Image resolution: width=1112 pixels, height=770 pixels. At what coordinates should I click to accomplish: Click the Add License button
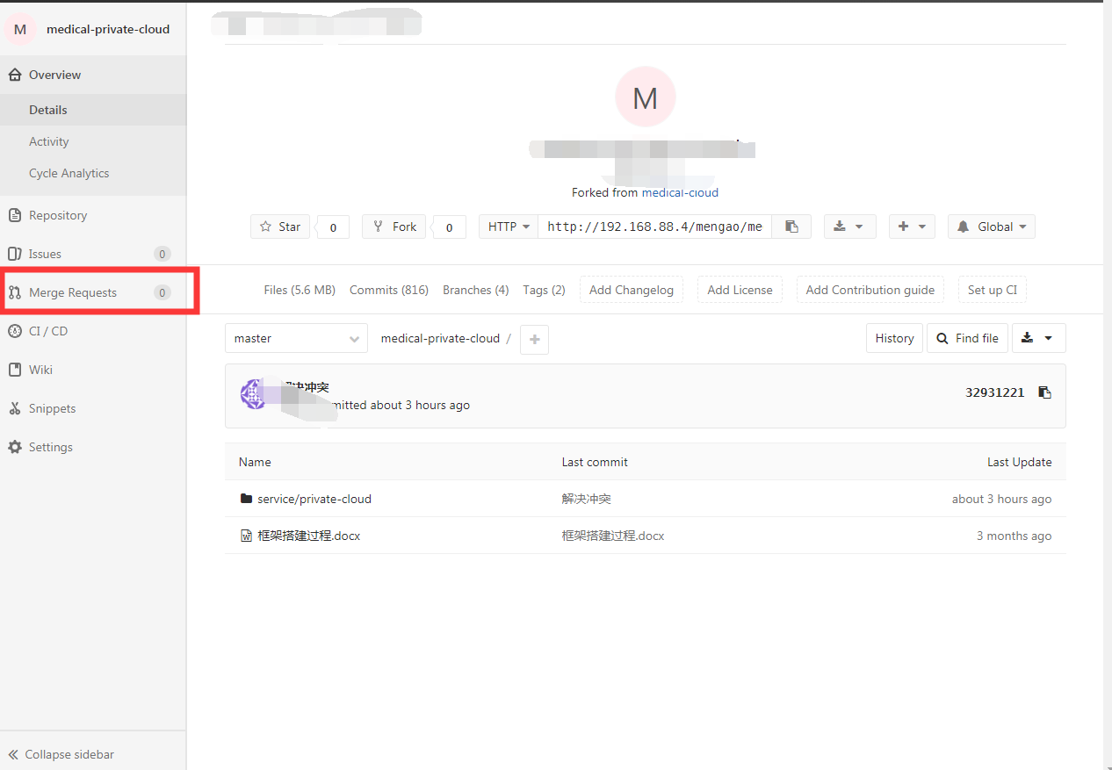click(x=739, y=289)
